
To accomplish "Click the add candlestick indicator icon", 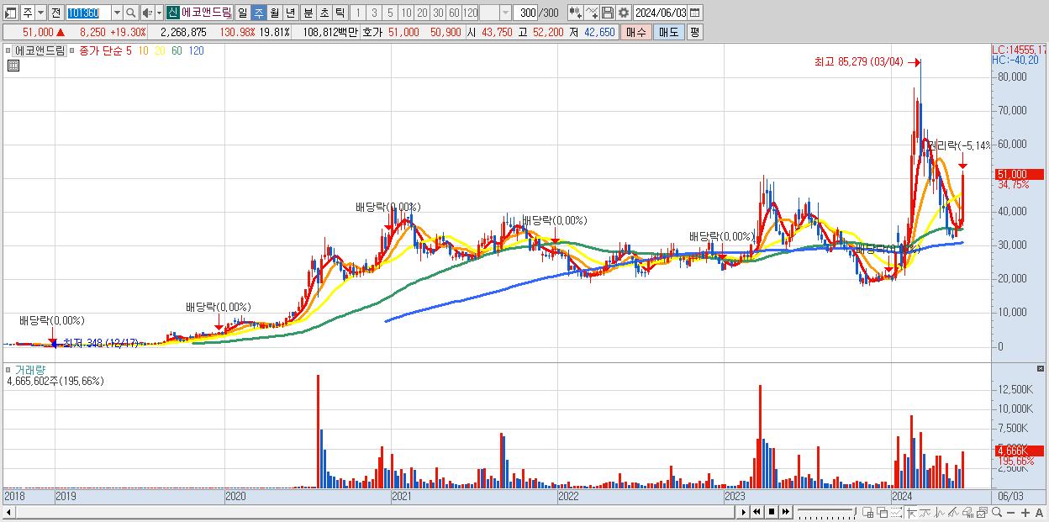I will coord(575,13).
